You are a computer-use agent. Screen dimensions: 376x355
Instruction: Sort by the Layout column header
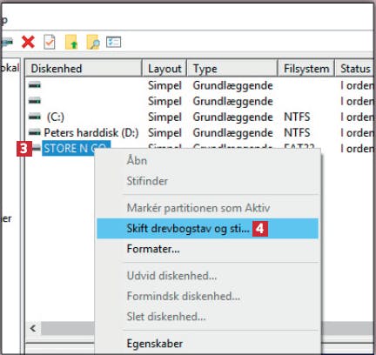164,69
